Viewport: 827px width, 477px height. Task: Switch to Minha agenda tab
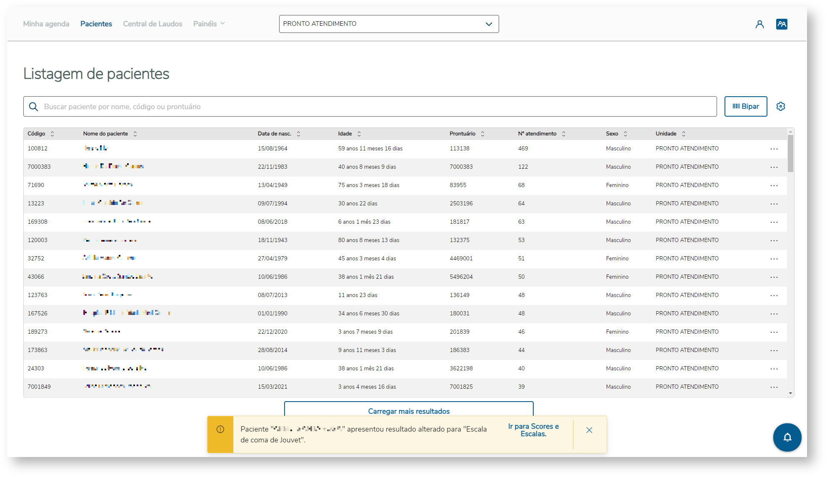pos(46,24)
